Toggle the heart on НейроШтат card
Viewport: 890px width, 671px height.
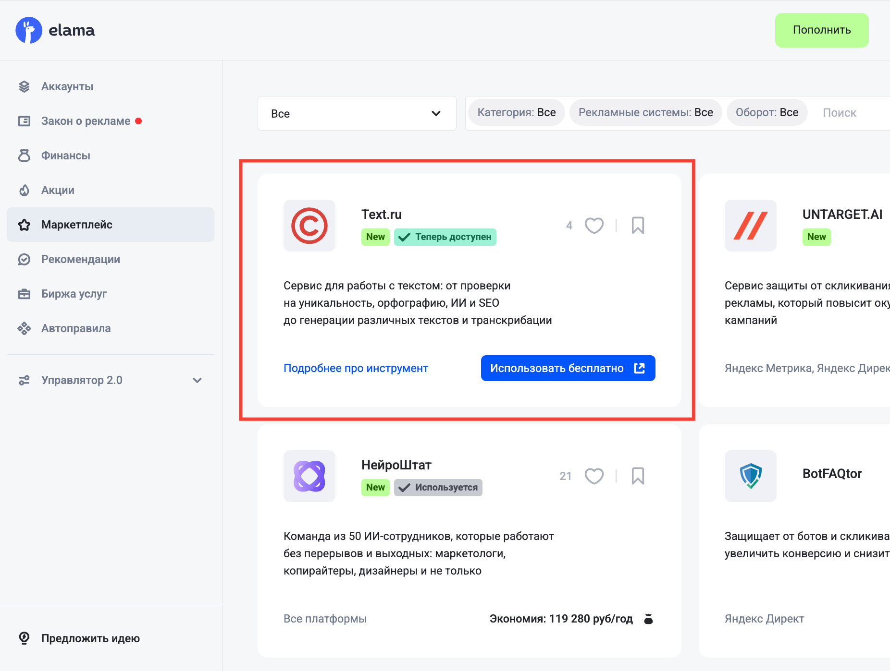click(594, 476)
